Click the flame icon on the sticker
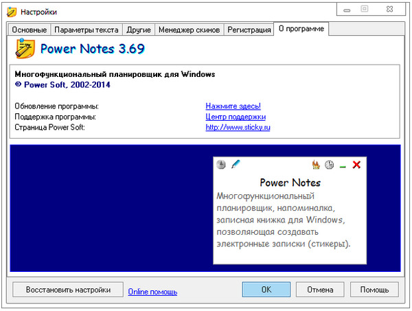Viewport: 412px width, 311px height. pos(316,165)
